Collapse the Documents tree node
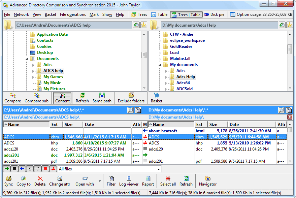This screenshot has height=198, width=296. (x=27, y=59)
